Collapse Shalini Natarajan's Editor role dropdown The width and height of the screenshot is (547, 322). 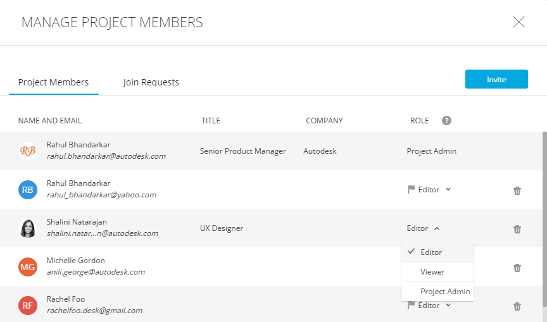pyautogui.click(x=424, y=228)
